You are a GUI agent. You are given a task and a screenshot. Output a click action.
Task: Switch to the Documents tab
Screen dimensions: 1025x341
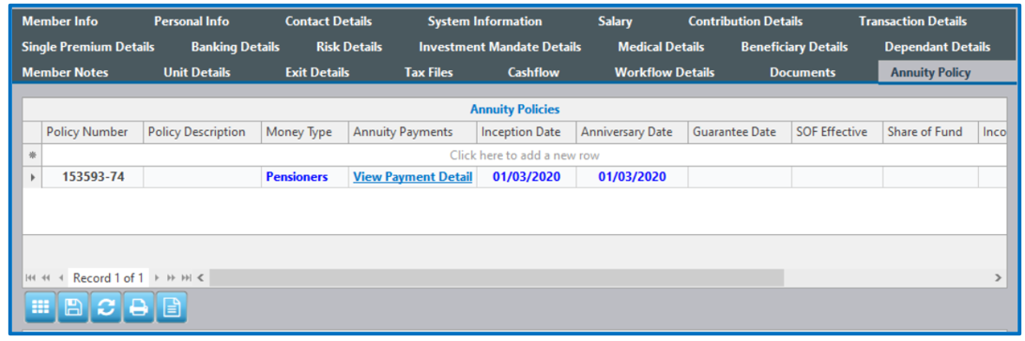[803, 72]
